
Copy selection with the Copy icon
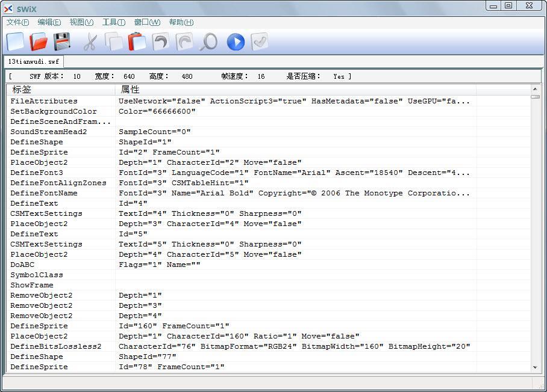click(x=114, y=41)
